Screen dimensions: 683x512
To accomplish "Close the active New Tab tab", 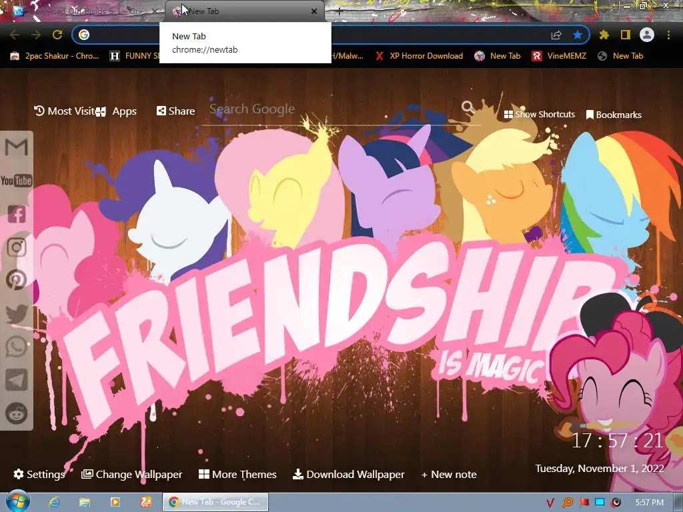I will pyautogui.click(x=314, y=11).
